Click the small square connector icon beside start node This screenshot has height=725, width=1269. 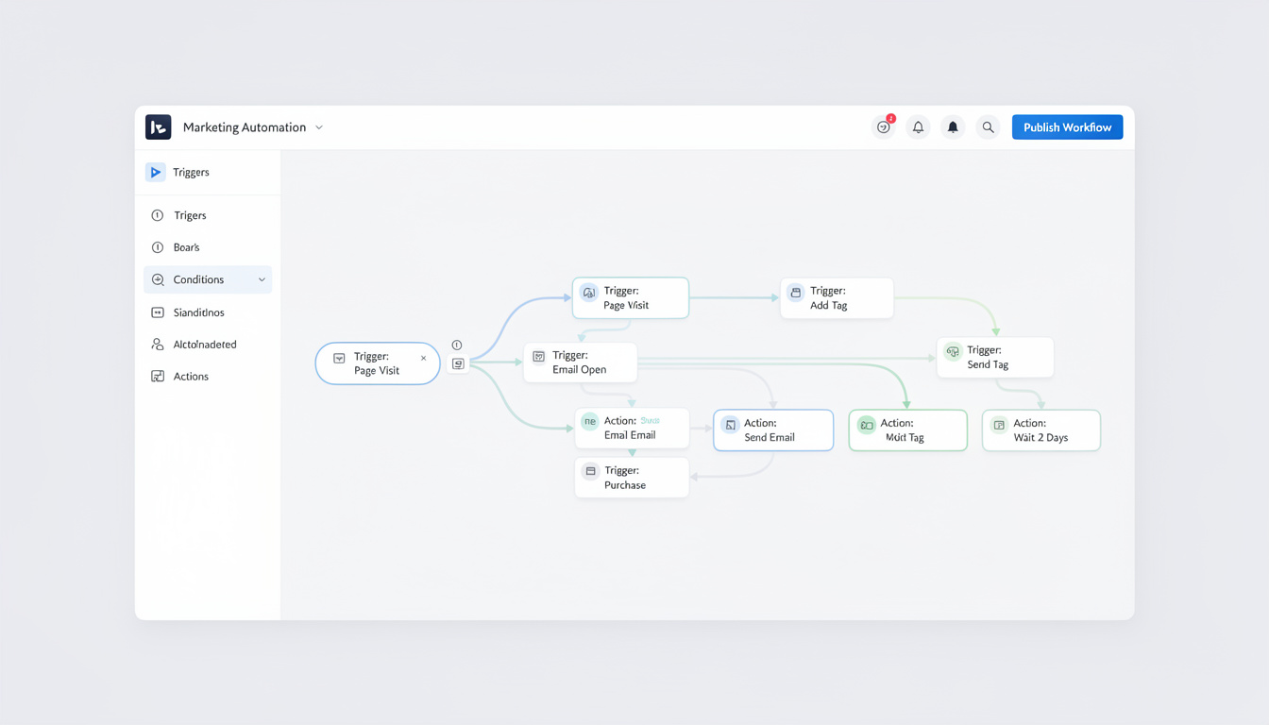click(x=458, y=363)
